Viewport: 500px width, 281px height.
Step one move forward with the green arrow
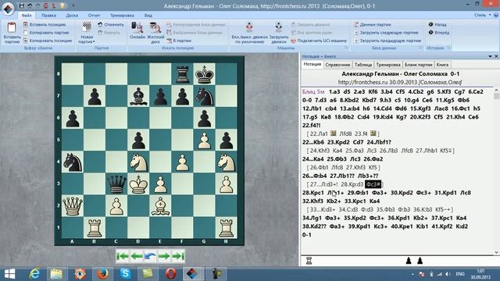[164, 256]
